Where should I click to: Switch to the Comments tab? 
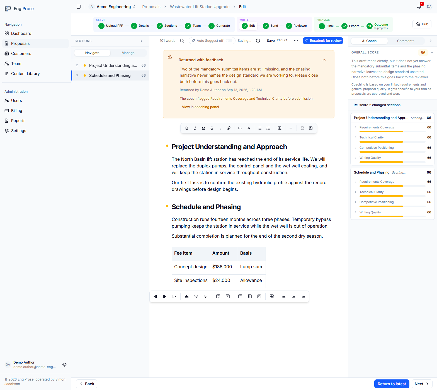click(406, 41)
